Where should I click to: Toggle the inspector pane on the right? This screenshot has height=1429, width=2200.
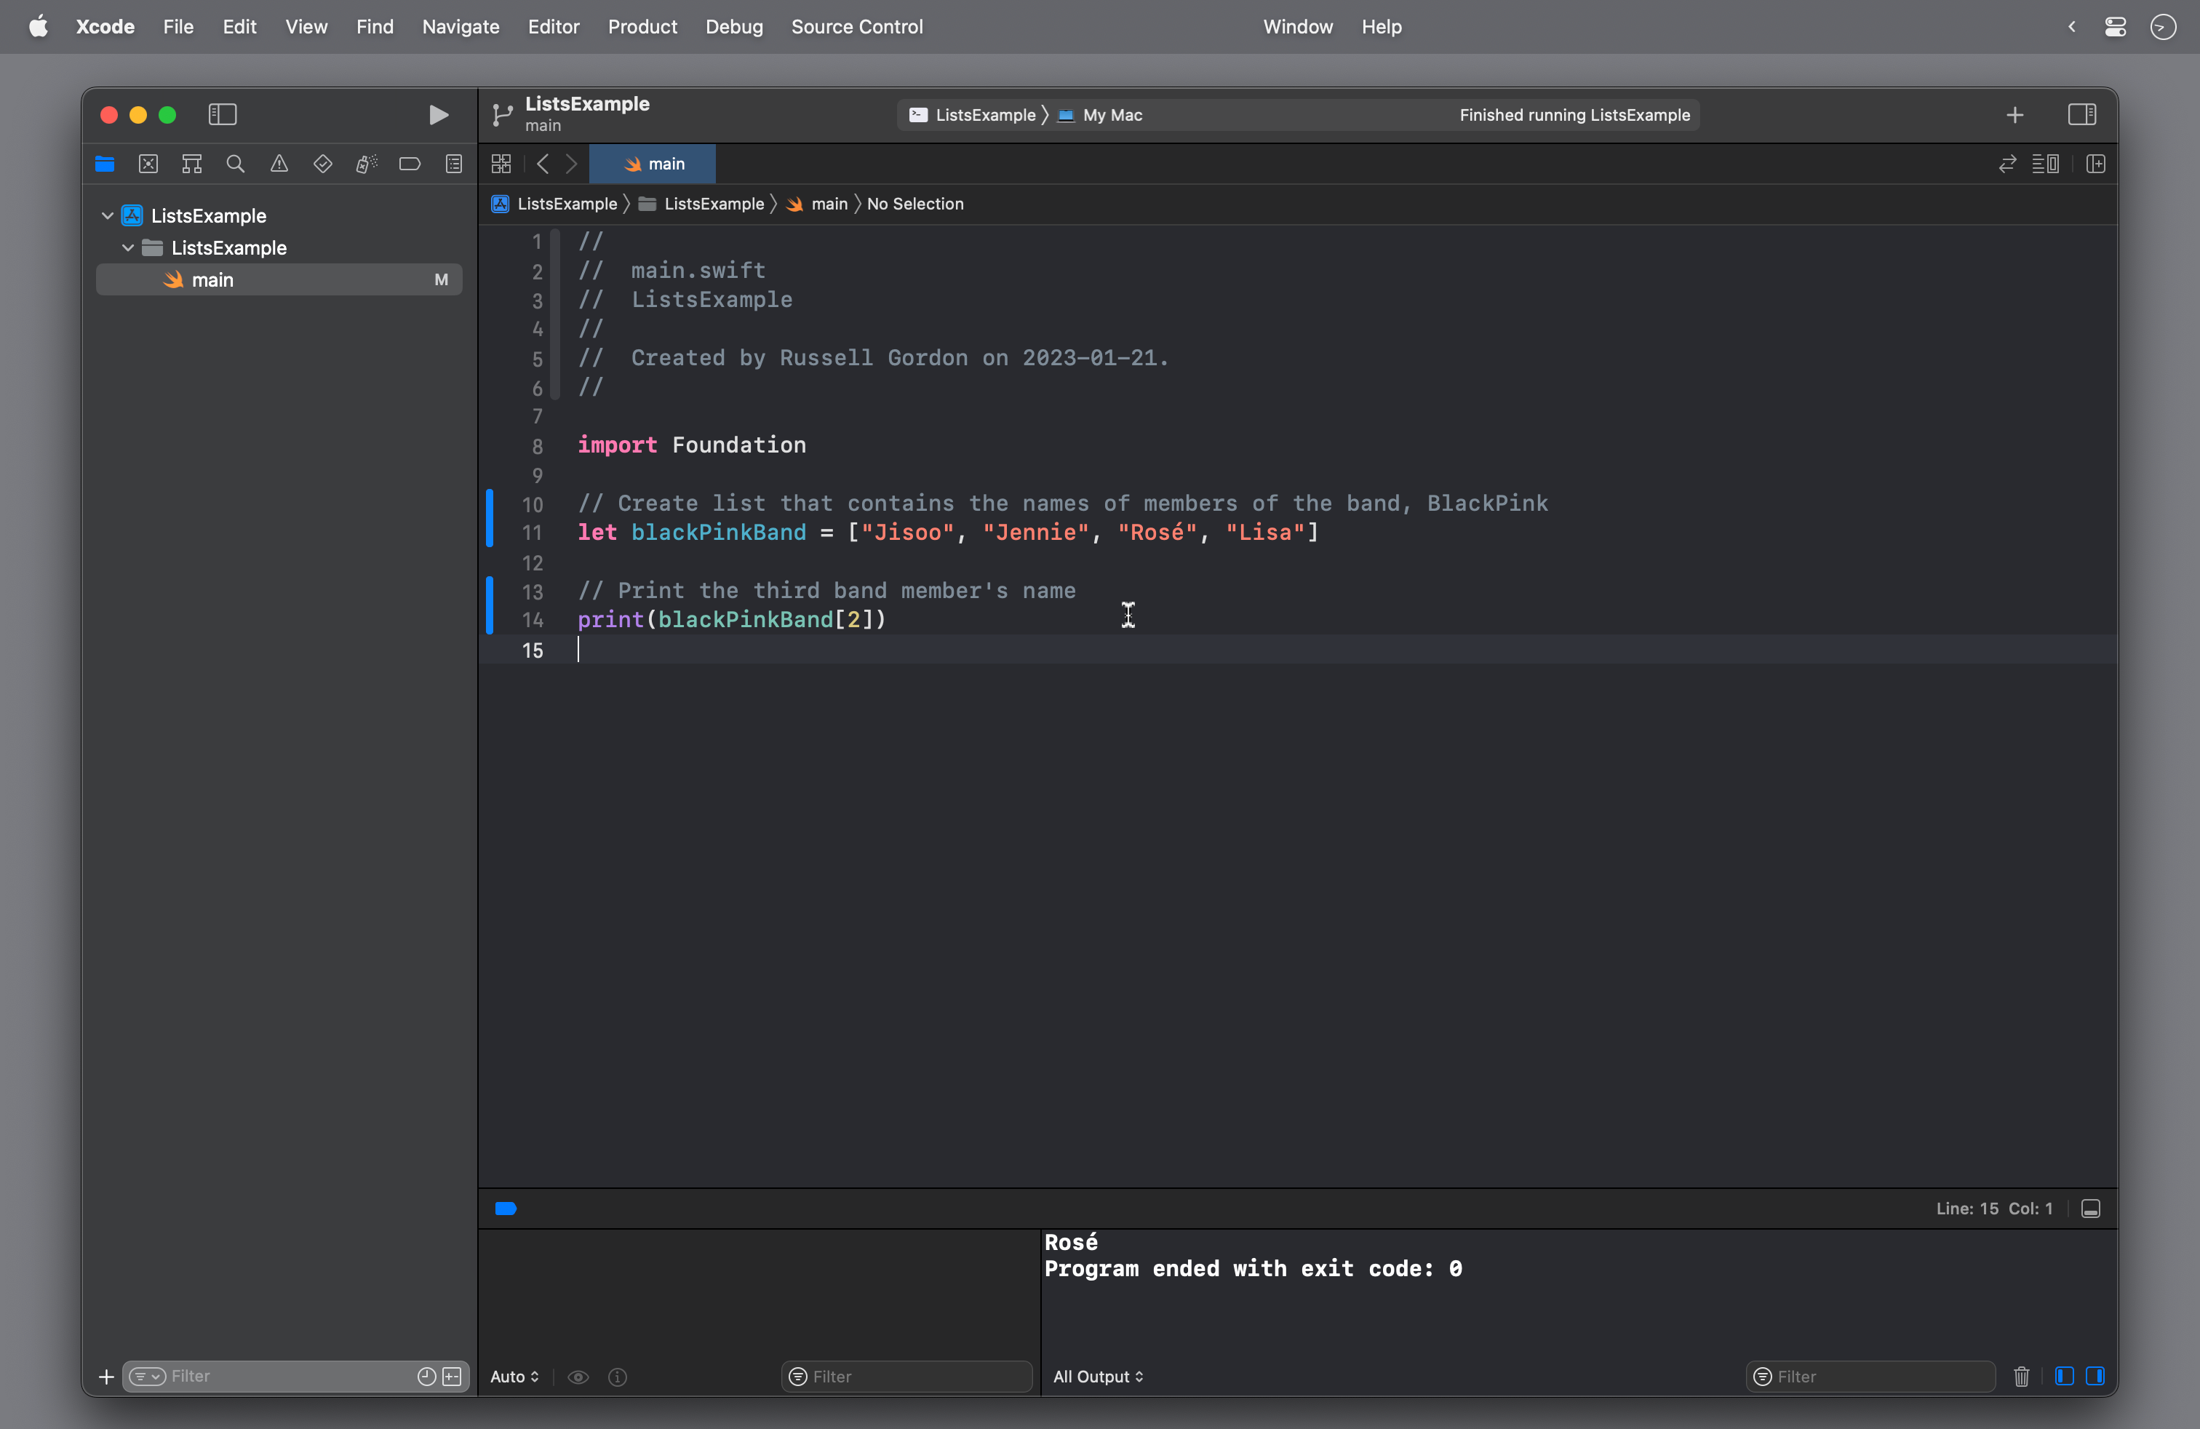tap(2084, 115)
